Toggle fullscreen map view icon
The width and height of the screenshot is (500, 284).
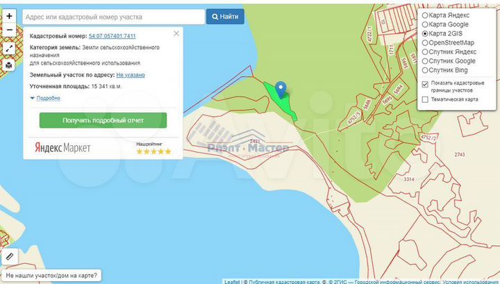(9, 49)
